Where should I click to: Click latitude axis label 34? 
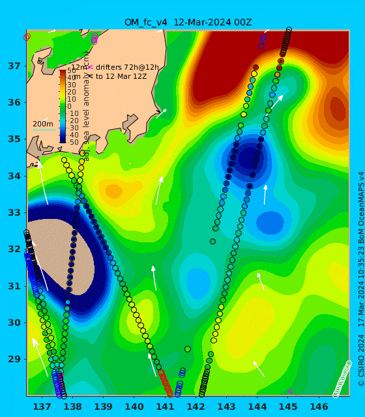click(14, 176)
